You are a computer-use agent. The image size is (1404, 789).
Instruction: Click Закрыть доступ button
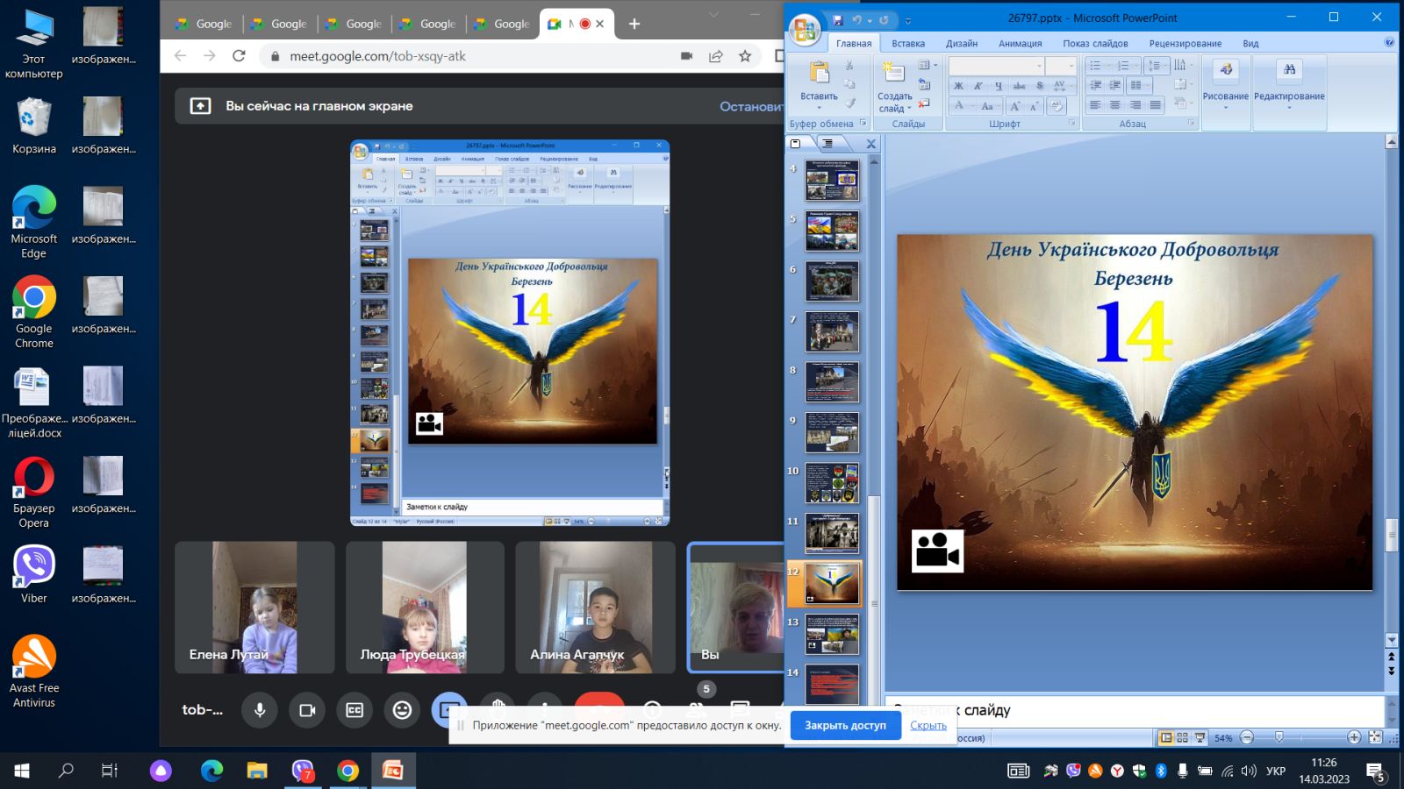pos(845,725)
